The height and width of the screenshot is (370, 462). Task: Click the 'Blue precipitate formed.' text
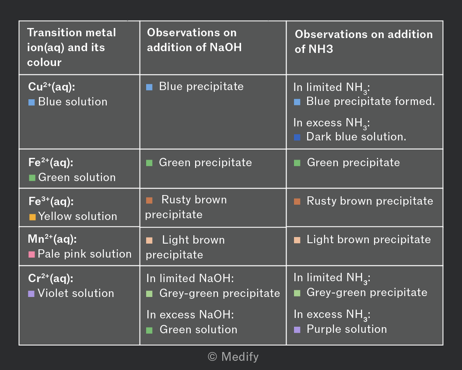click(371, 101)
